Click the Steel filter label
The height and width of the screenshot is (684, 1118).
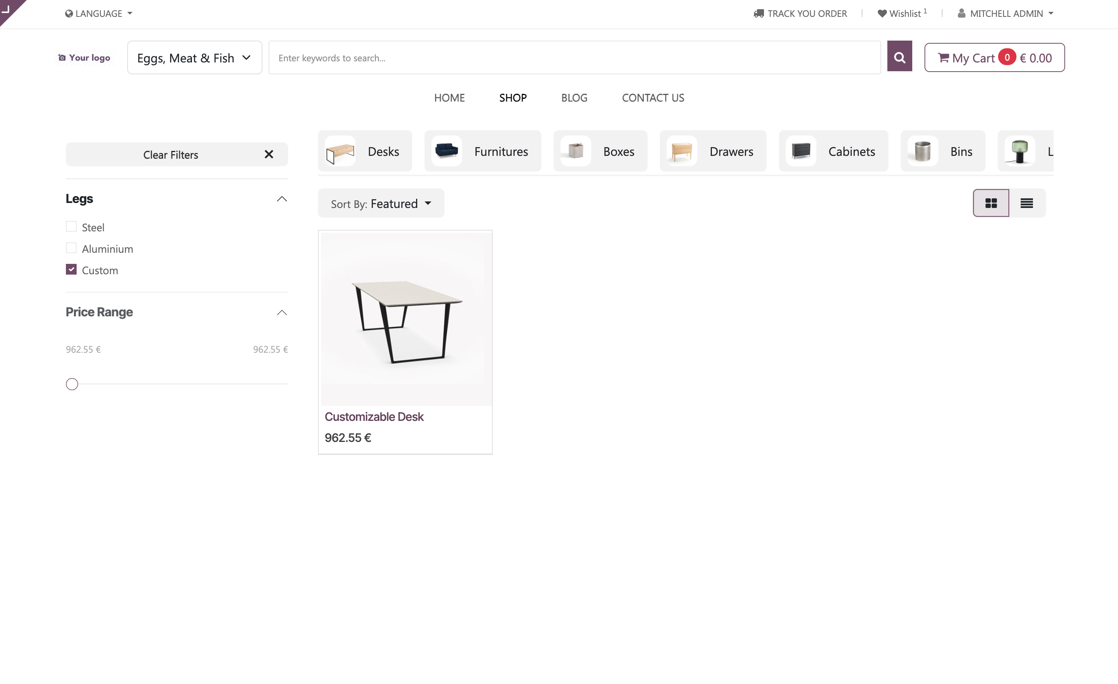tap(93, 227)
